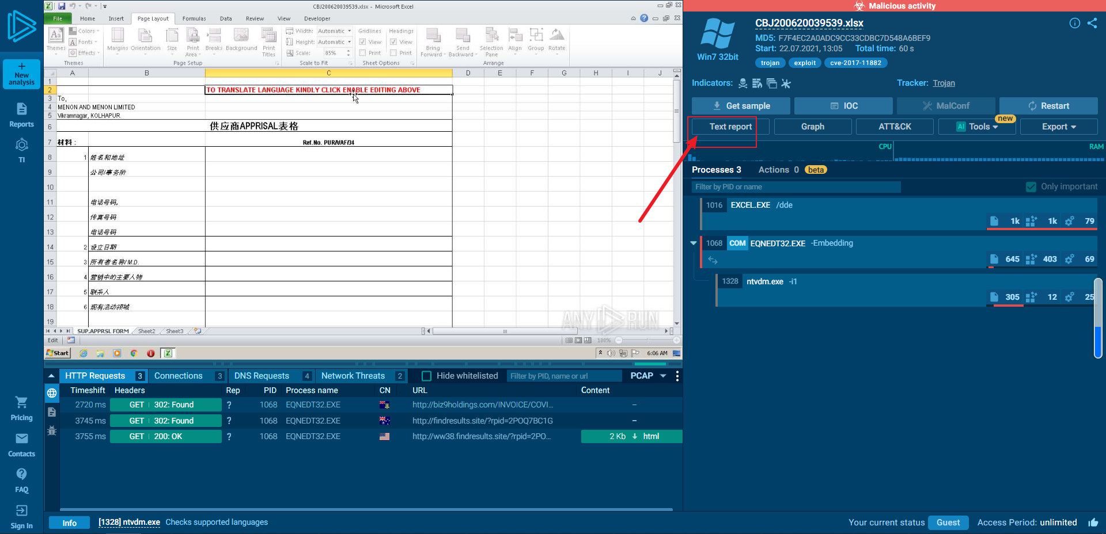Toggle Gridlines View checkbox in Excel
The width and height of the screenshot is (1106, 534).
[x=362, y=42]
